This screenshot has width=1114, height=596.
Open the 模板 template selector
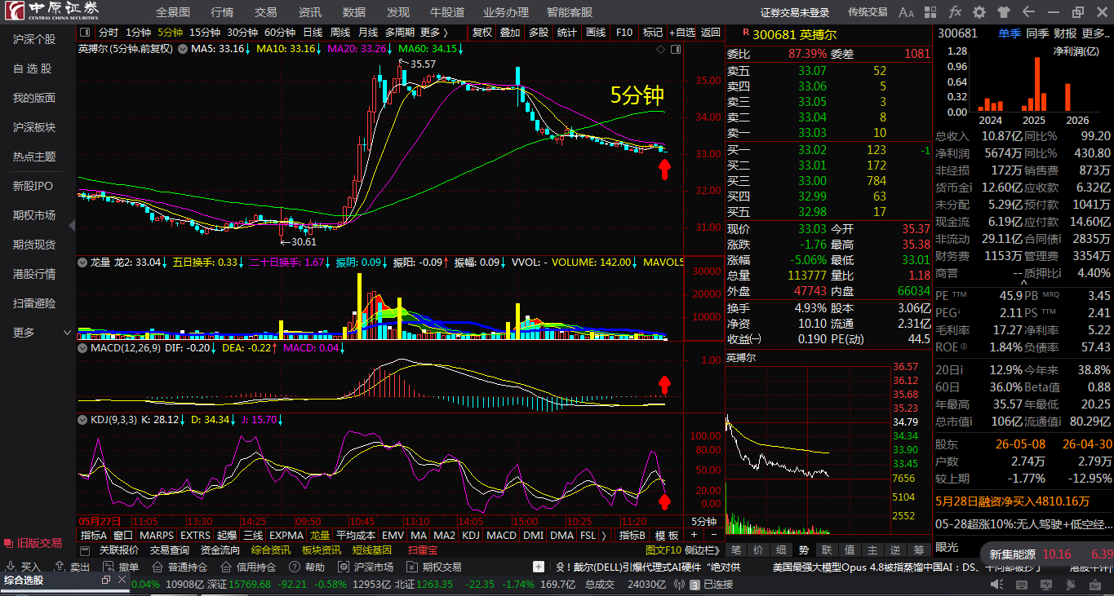pos(667,536)
